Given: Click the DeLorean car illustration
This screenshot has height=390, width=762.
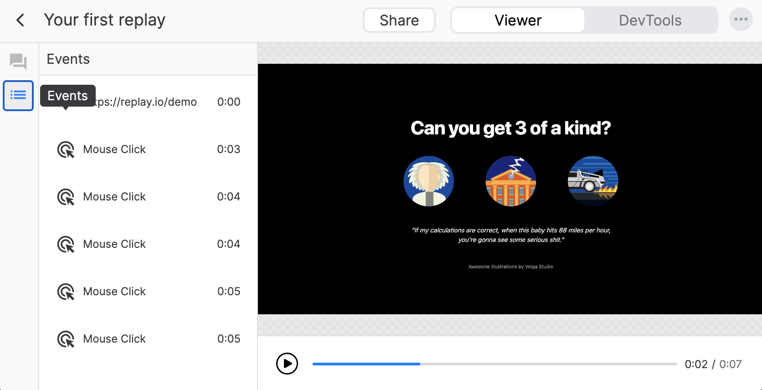Looking at the screenshot, I should (x=593, y=181).
